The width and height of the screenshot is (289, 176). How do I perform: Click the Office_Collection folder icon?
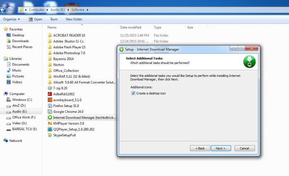point(50,71)
